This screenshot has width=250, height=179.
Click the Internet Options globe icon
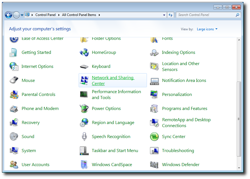(x=14, y=66)
